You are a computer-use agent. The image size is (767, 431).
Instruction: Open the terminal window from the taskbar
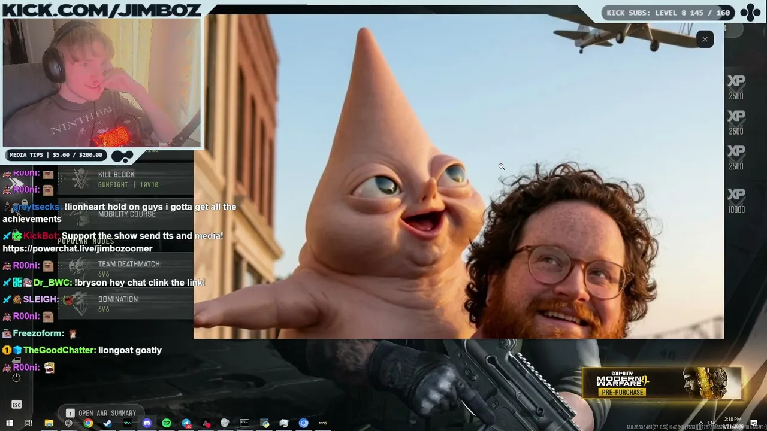click(x=244, y=423)
